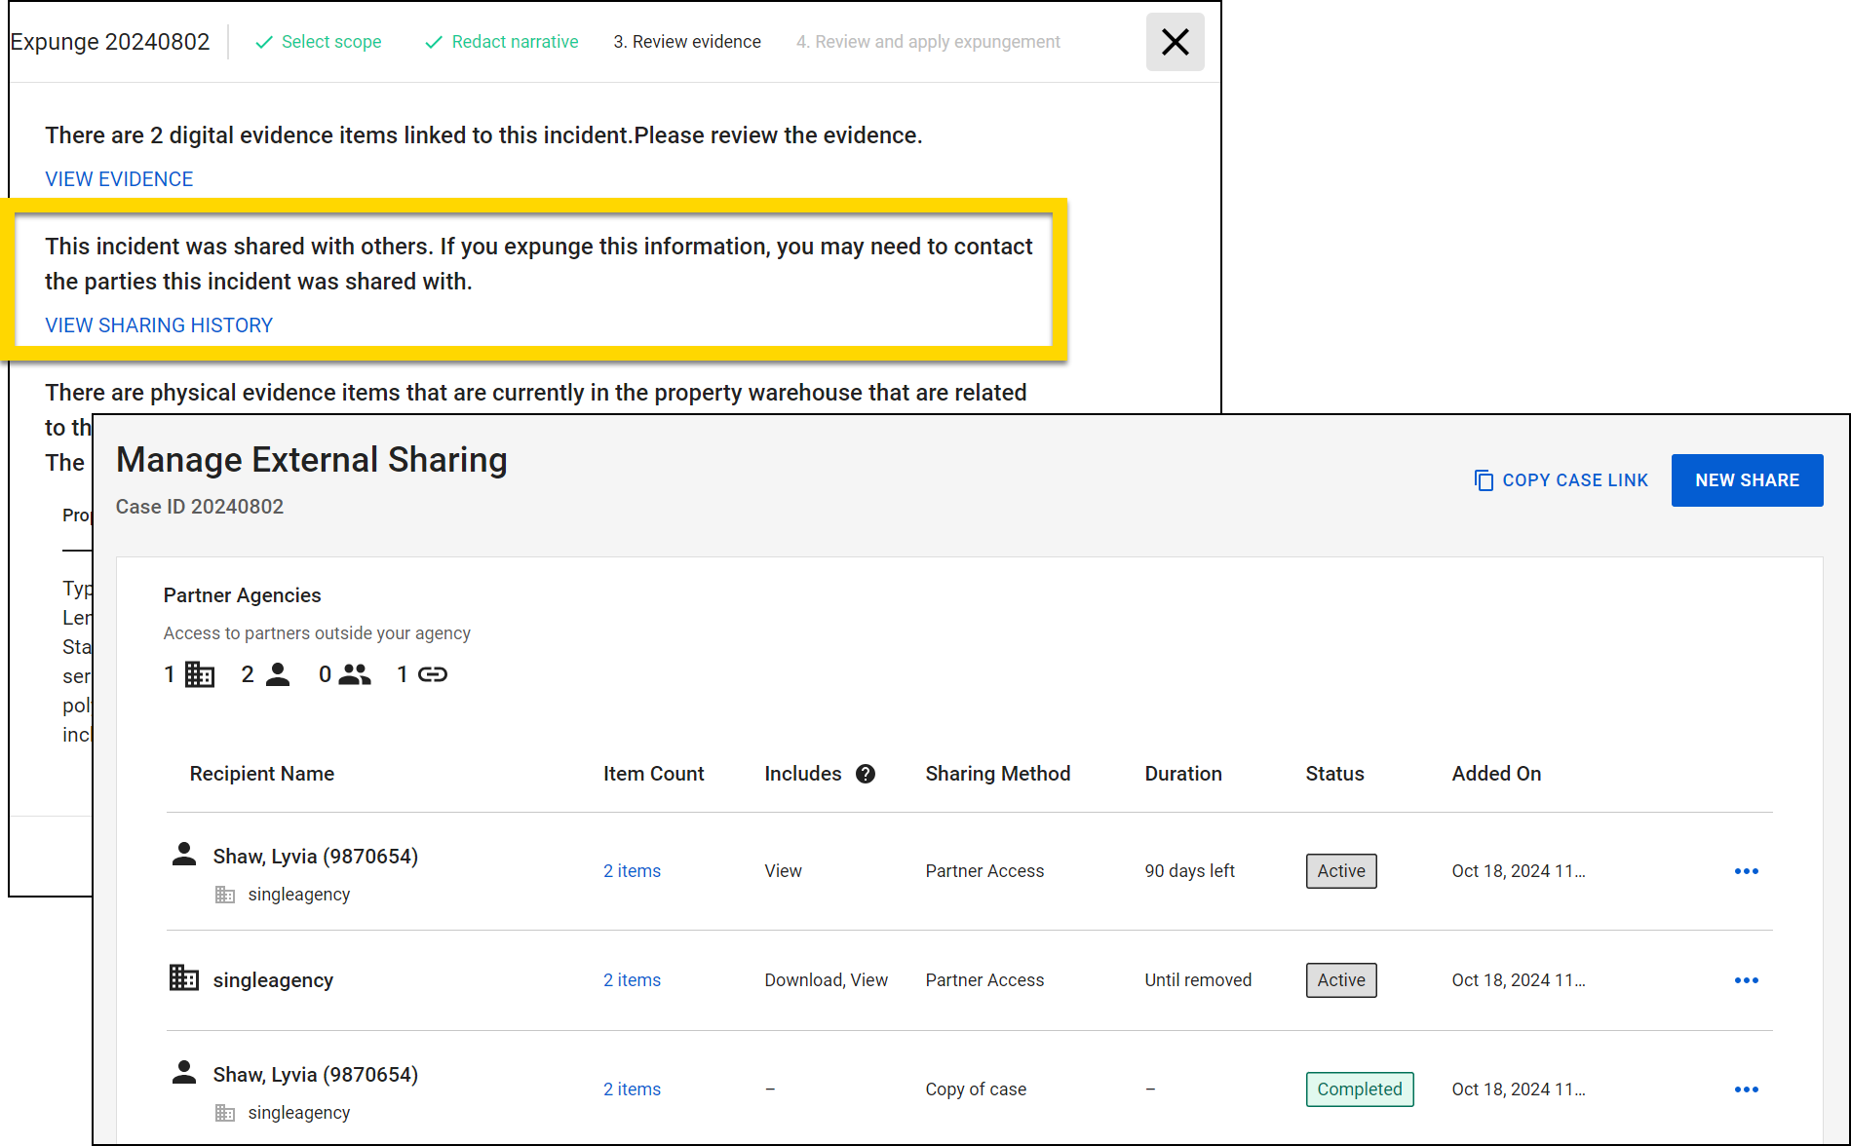Click building icon of singleagency recipient row
This screenshot has width=1851, height=1146.
click(x=183, y=977)
